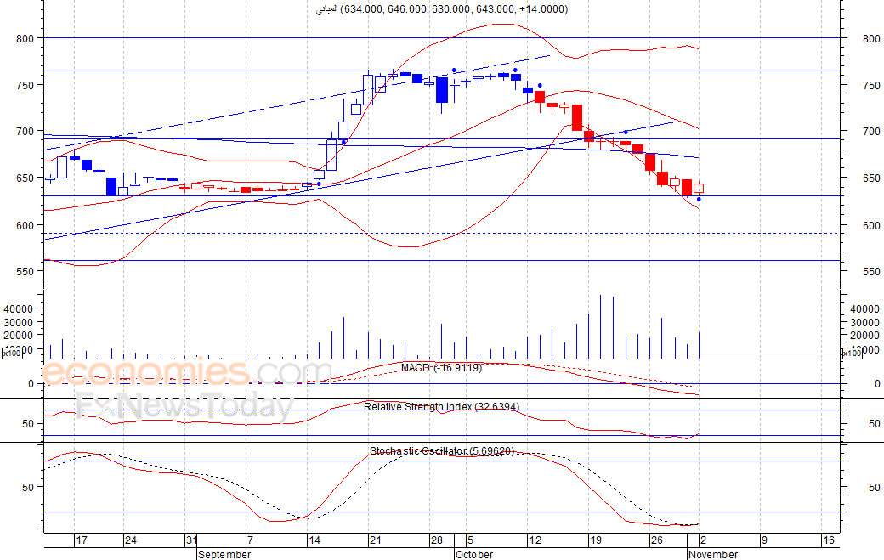Click the 600 label on the left price axis
This screenshot has height=560, width=884.
(25, 225)
